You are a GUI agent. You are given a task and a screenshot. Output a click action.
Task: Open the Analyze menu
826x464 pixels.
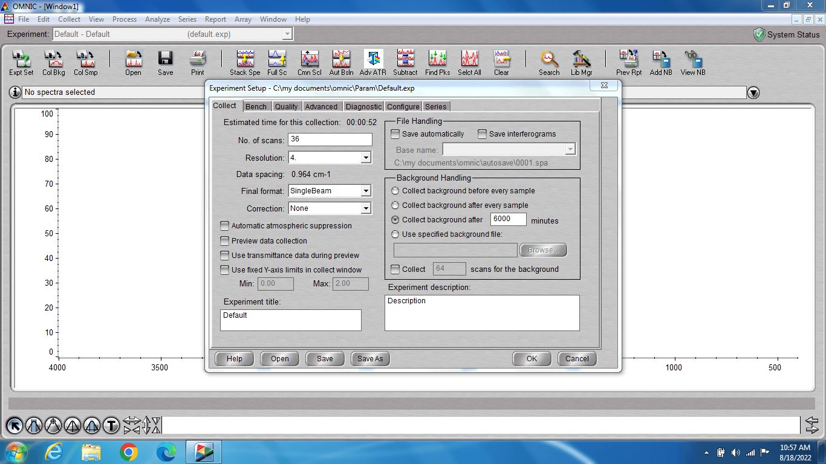[x=157, y=19]
